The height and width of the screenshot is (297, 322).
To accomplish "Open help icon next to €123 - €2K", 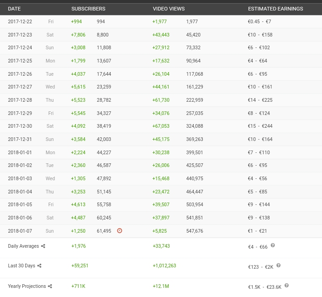I will pyautogui.click(x=278, y=265).
